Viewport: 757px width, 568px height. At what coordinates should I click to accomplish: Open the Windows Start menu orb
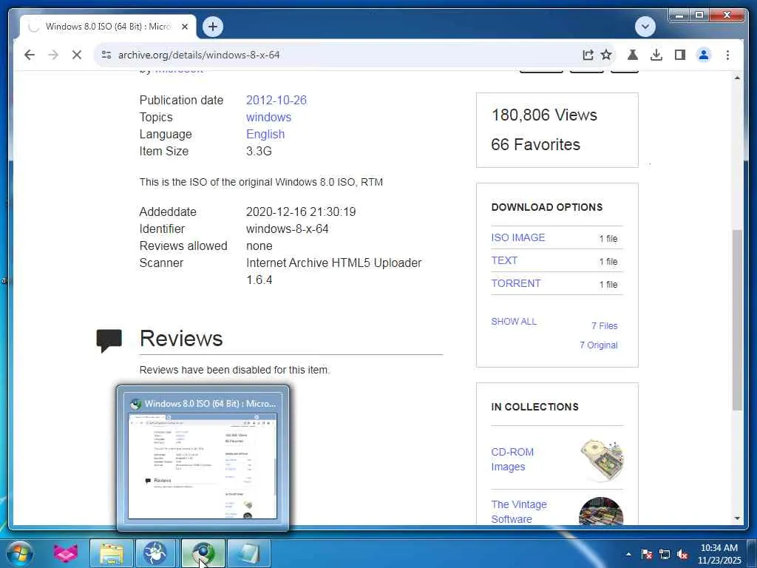tap(19, 553)
